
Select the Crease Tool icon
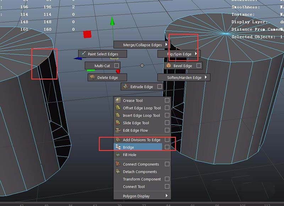click(118, 100)
